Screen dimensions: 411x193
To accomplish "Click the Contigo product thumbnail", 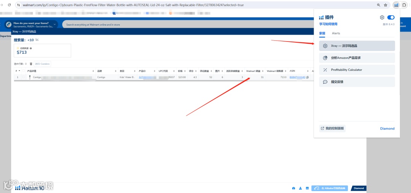I will tap(30, 77).
